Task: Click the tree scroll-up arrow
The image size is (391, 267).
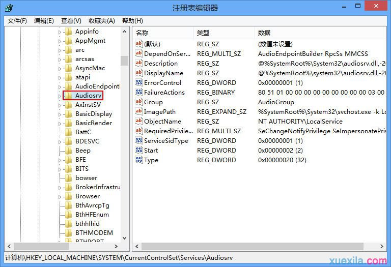Action: (124, 32)
